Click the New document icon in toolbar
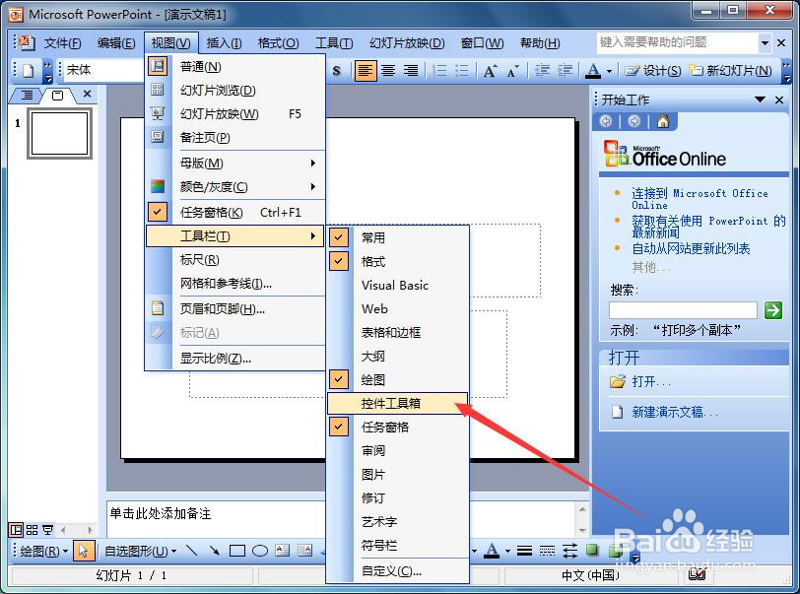Image resolution: width=800 pixels, height=594 pixels. [28, 70]
